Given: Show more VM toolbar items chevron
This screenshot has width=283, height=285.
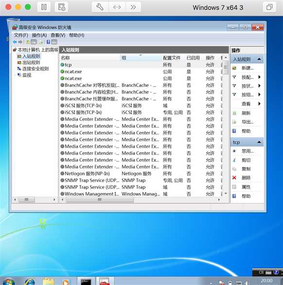Looking at the screenshot, I should [133, 7].
